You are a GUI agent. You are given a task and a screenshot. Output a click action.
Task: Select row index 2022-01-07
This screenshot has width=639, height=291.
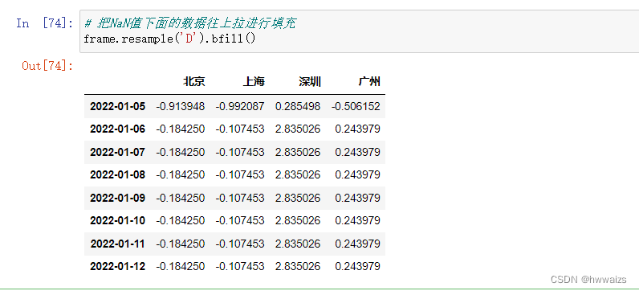[x=117, y=152]
